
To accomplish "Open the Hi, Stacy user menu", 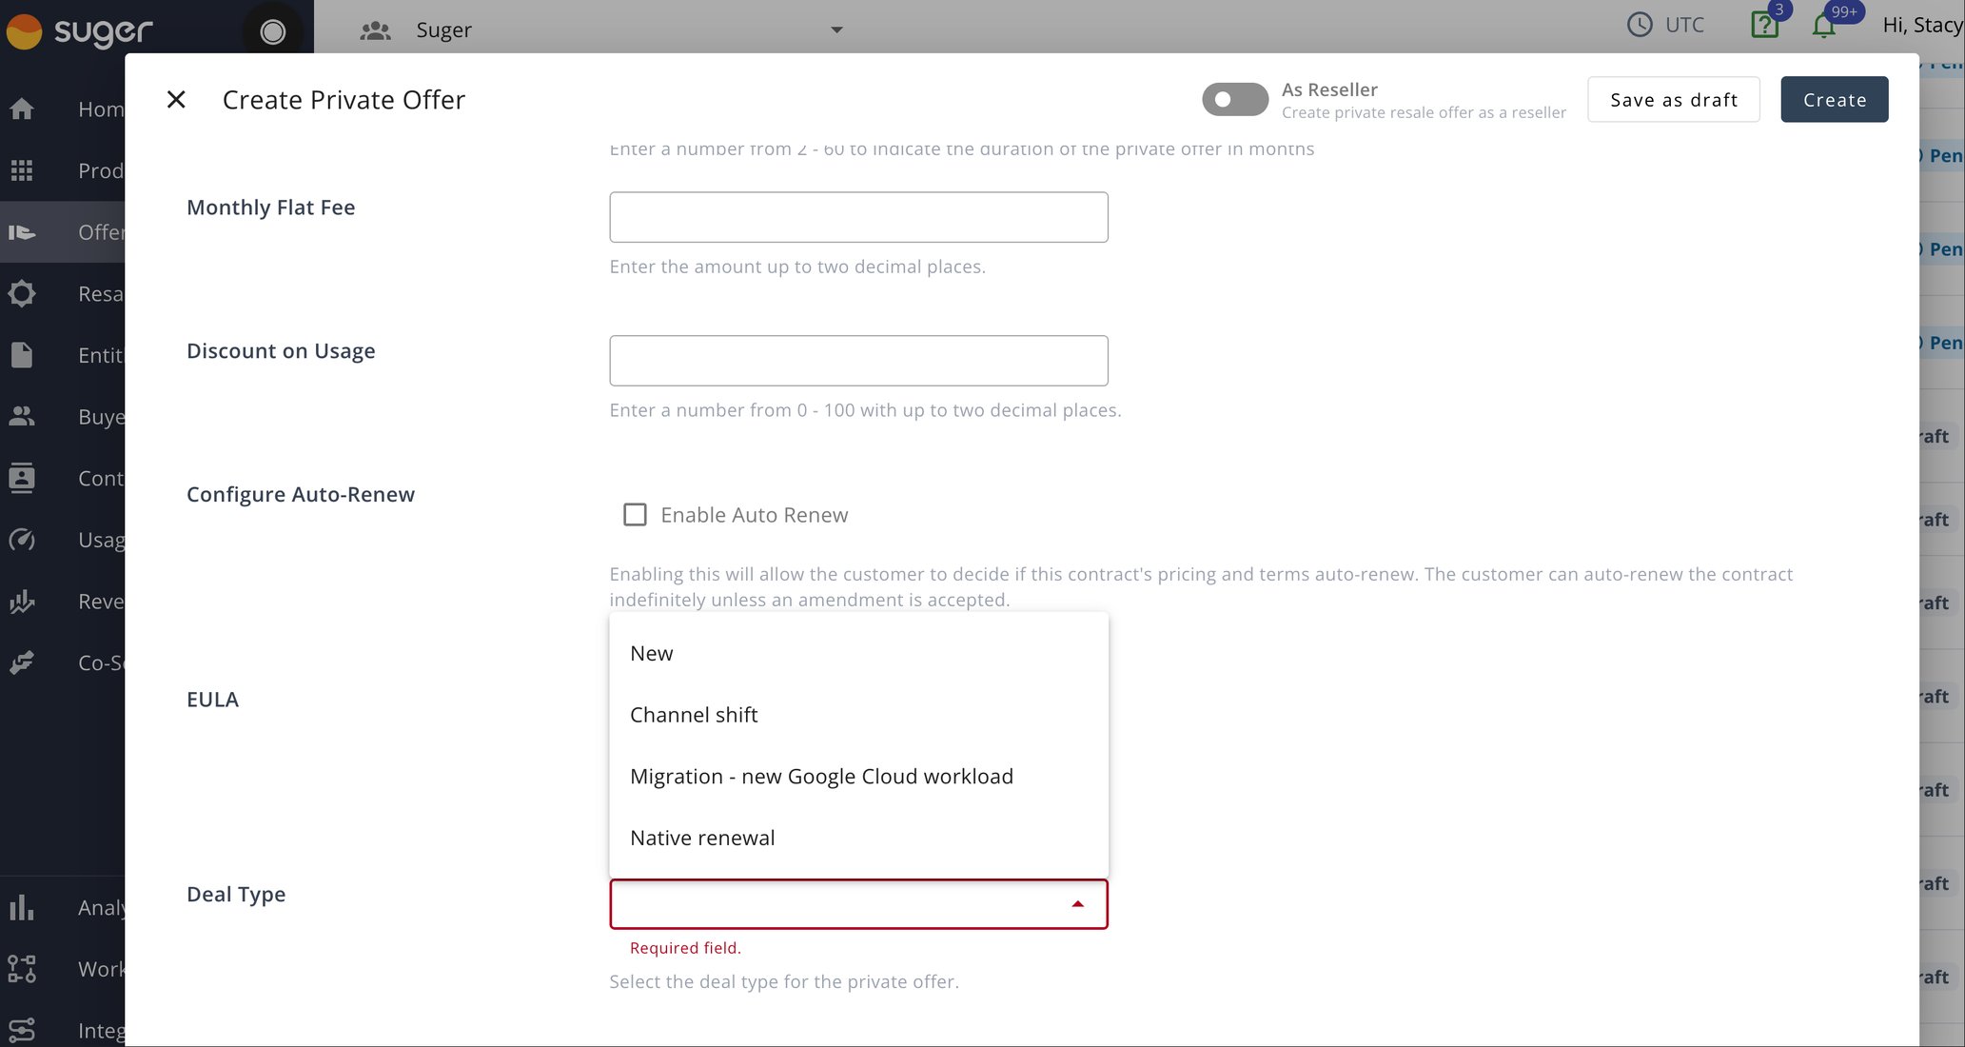I will (x=1922, y=25).
